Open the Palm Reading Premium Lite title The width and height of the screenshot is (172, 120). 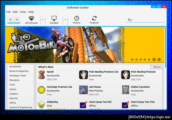103,72
